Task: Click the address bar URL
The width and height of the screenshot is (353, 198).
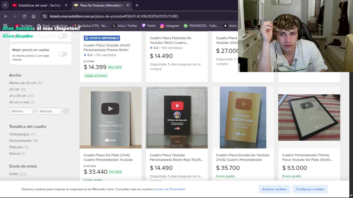Action: (114, 16)
